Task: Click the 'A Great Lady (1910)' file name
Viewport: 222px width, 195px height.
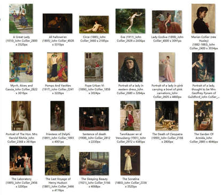Action: coord(21,40)
